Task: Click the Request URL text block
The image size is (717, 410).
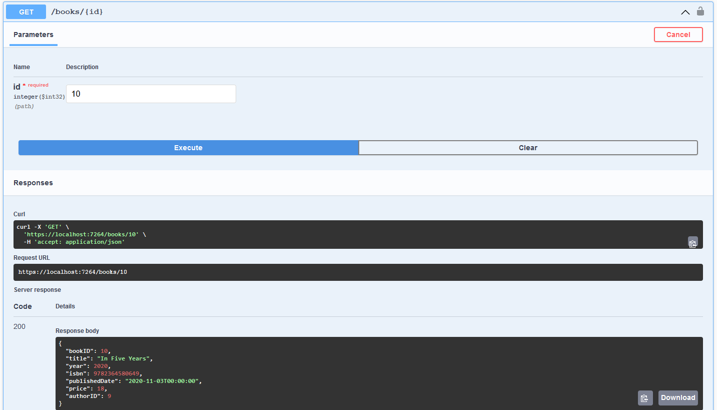Action: [x=358, y=272]
